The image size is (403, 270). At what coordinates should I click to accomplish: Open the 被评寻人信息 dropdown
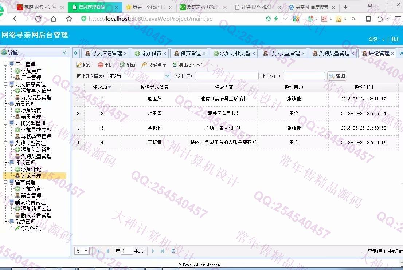(167, 76)
